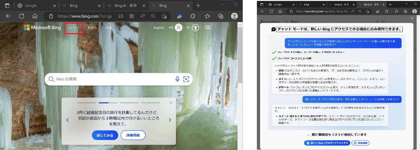Start read aloud in left address bar
Viewport: 420px width, 150px height.
[x=142, y=16]
